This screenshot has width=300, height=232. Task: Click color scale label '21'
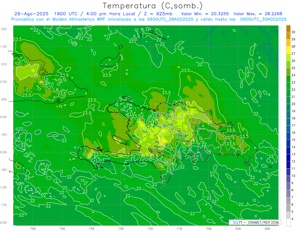[x=293, y=97]
